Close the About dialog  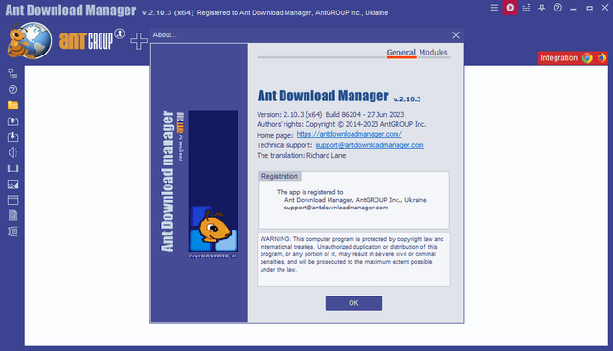pos(456,35)
